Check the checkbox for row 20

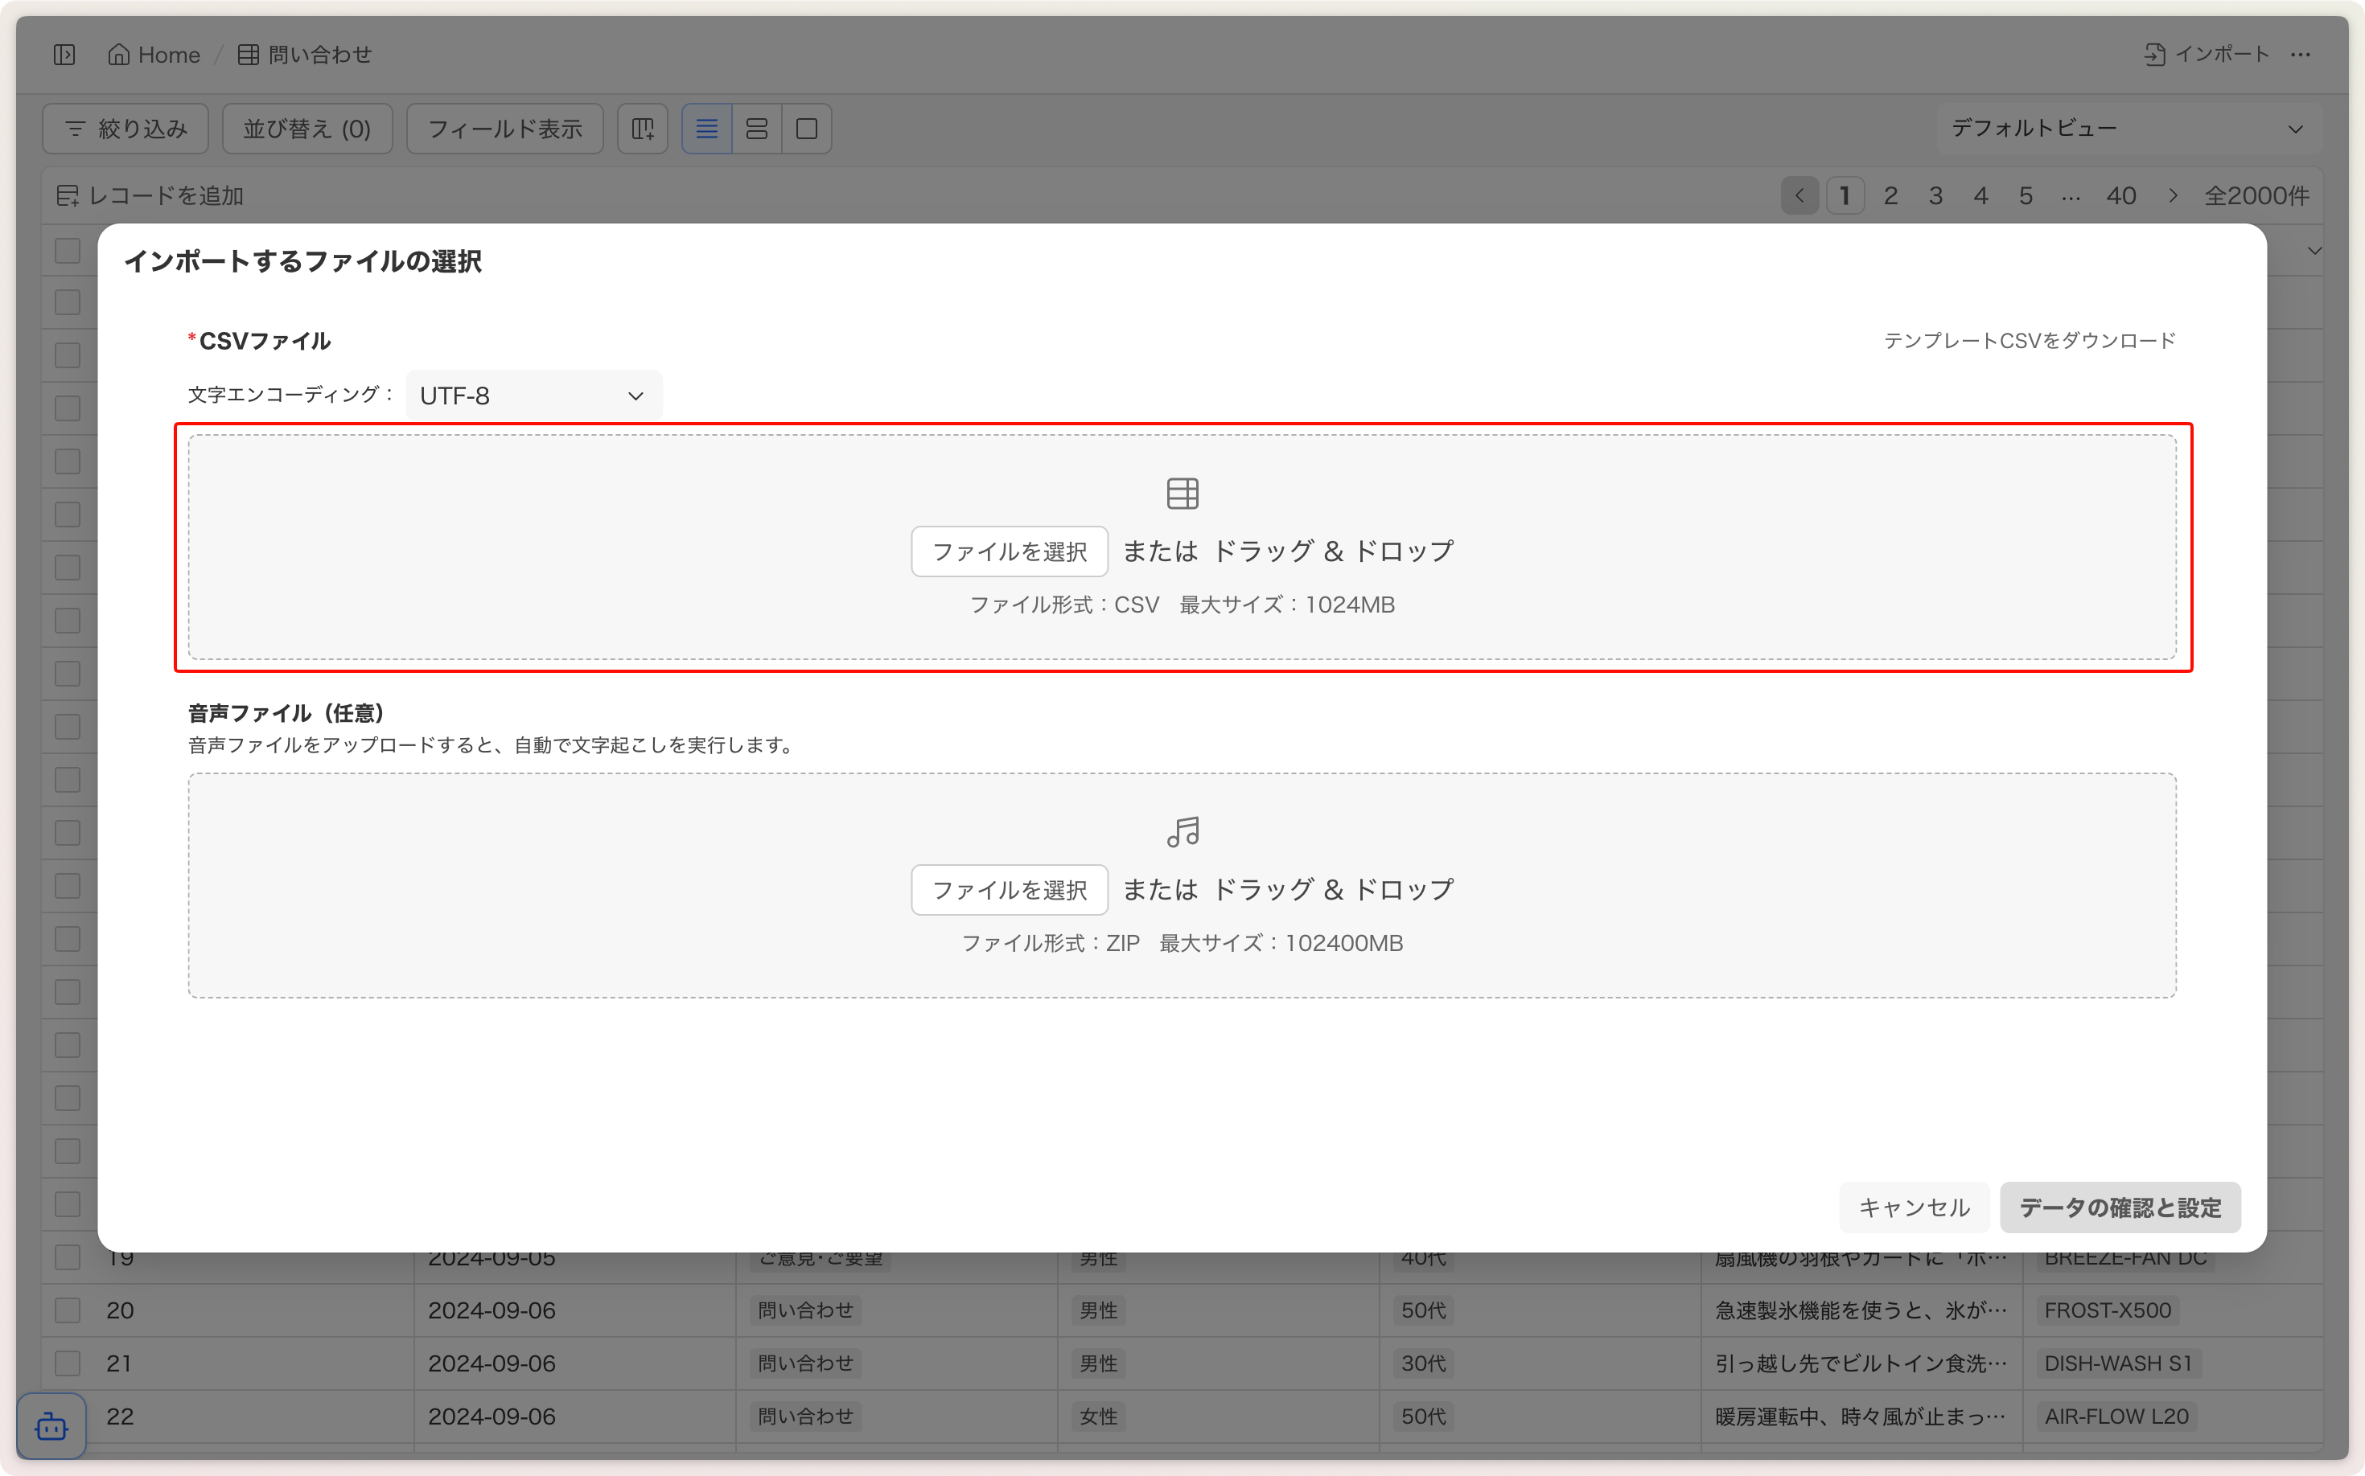click(68, 1310)
